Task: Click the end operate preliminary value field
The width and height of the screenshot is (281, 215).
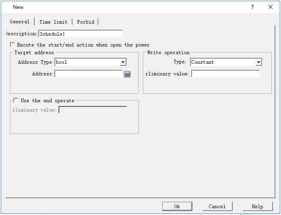Action: click(93, 110)
